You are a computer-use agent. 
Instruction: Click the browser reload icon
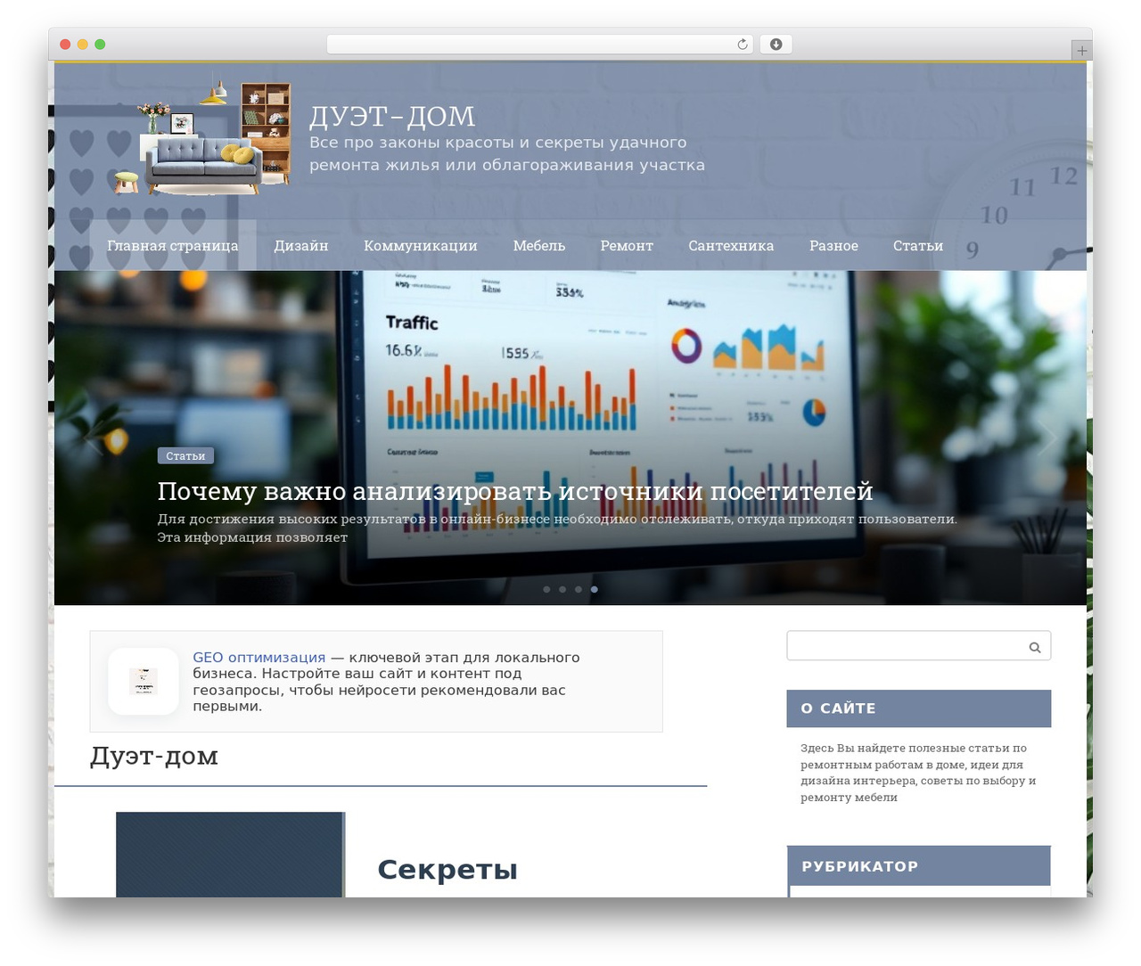[x=742, y=45]
